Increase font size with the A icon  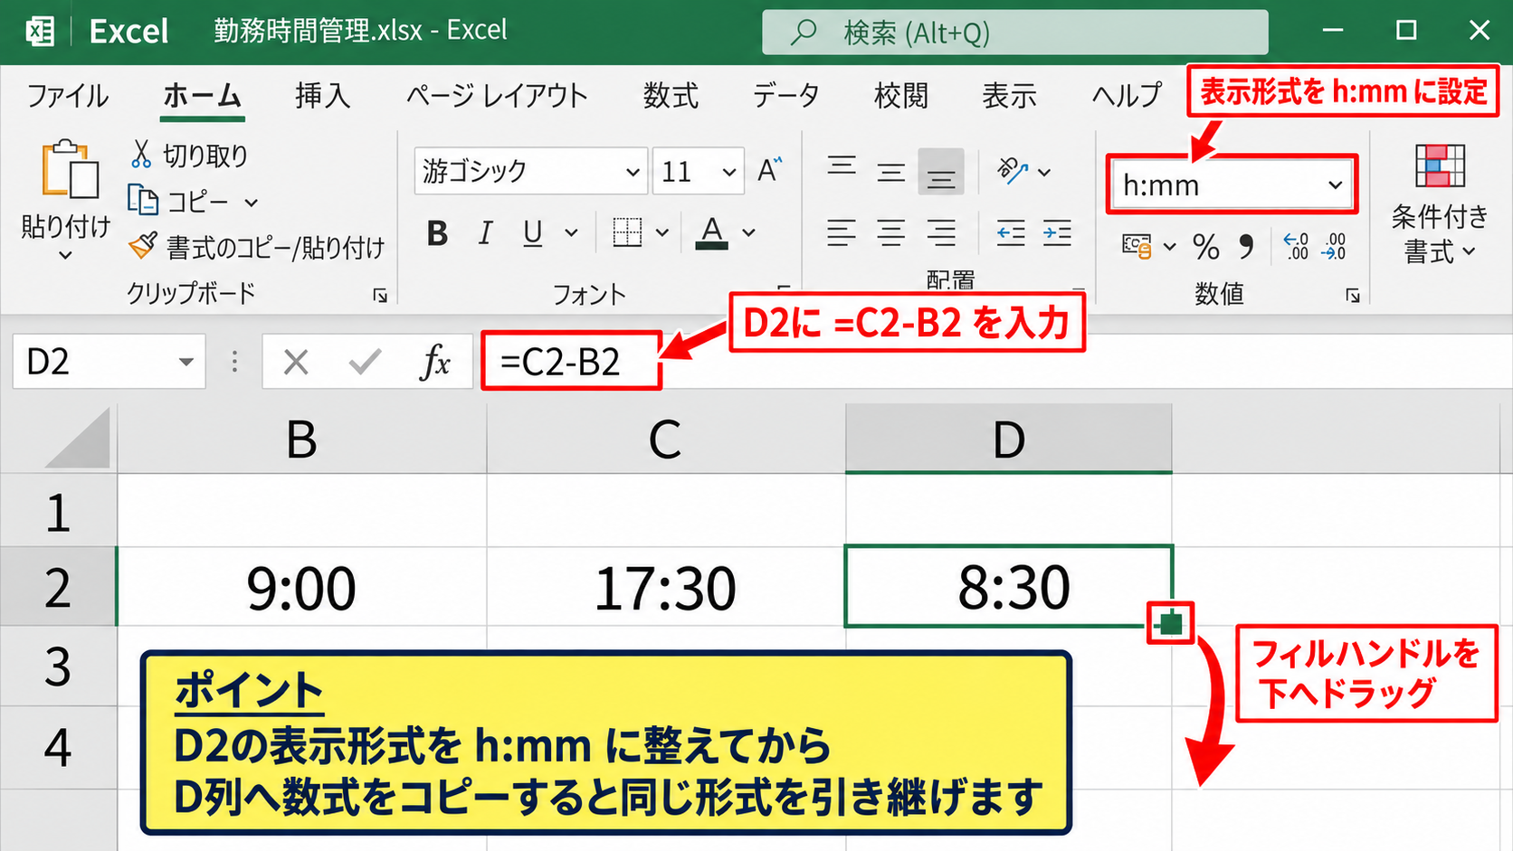pyautogui.click(x=769, y=170)
